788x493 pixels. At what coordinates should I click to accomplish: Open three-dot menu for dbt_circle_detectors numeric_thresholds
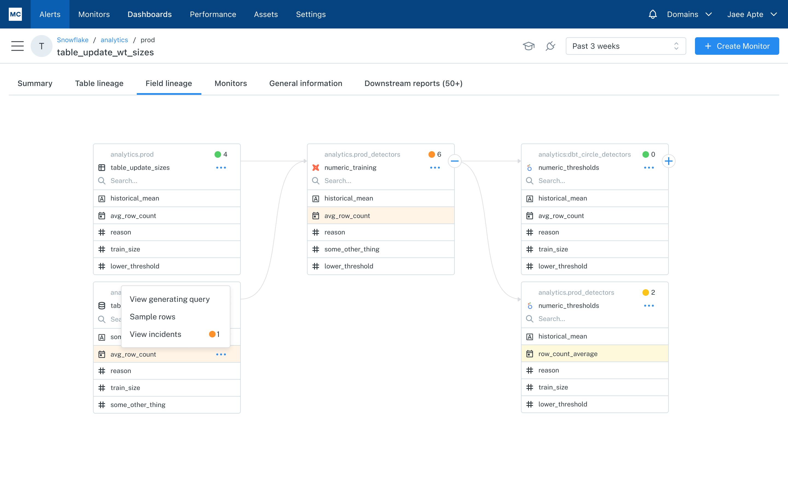(x=649, y=168)
